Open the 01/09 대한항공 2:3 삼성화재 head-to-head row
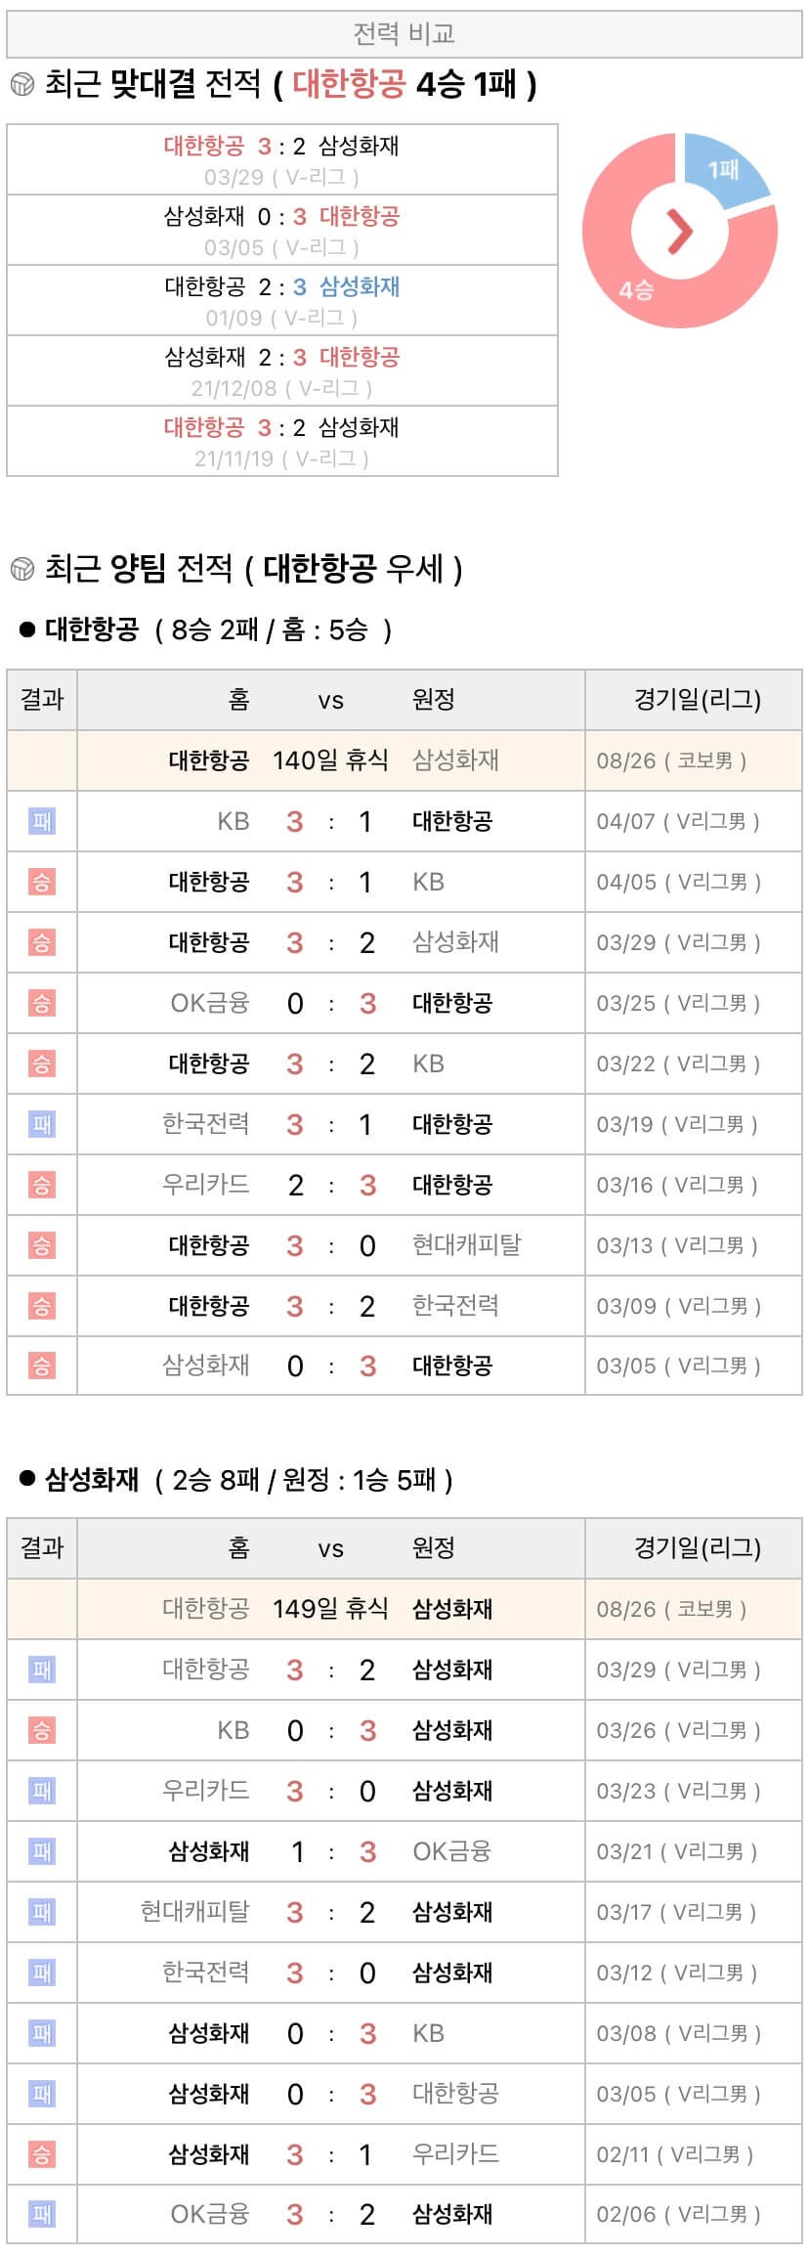The height and width of the screenshot is (2256, 809). [281, 301]
